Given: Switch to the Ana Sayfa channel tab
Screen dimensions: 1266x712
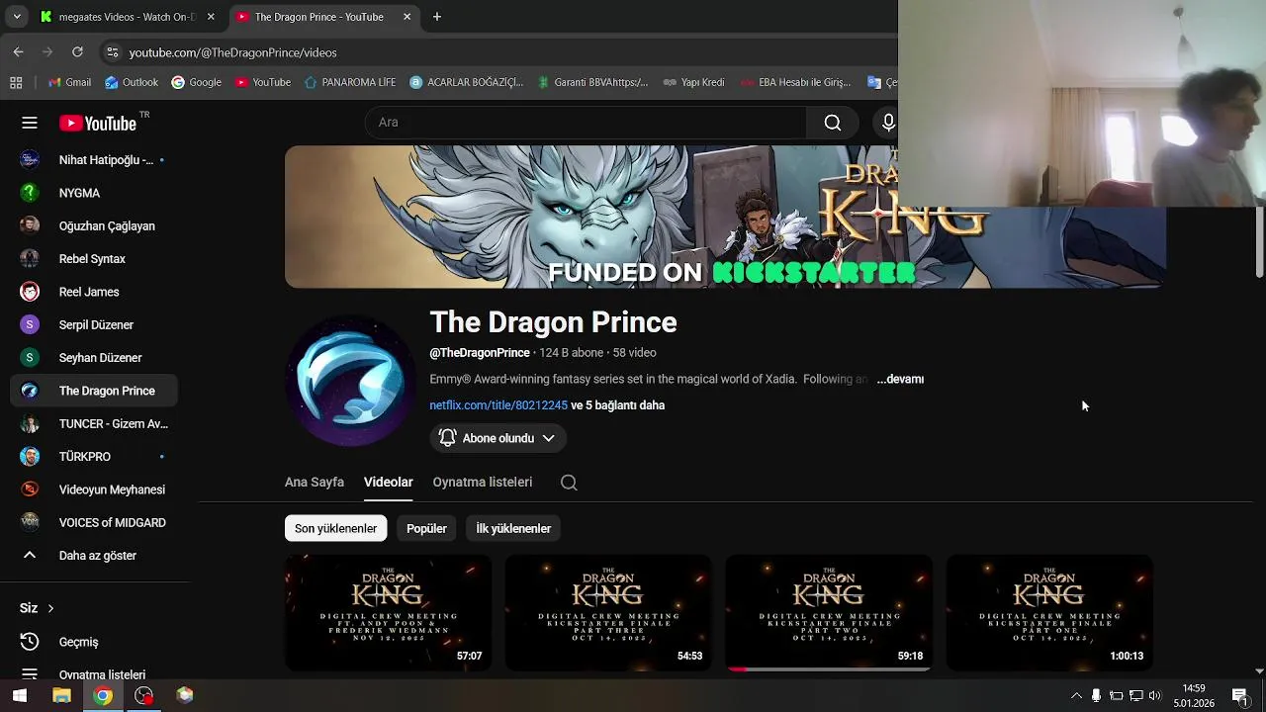Looking at the screenshot, I should click(315, 482).
